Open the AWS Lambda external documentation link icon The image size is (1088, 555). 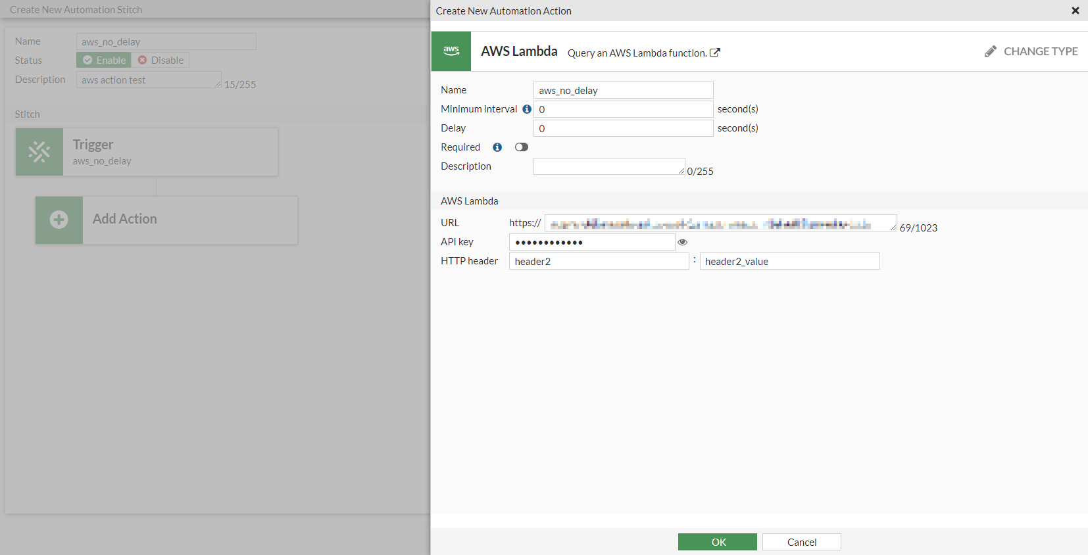715,53
